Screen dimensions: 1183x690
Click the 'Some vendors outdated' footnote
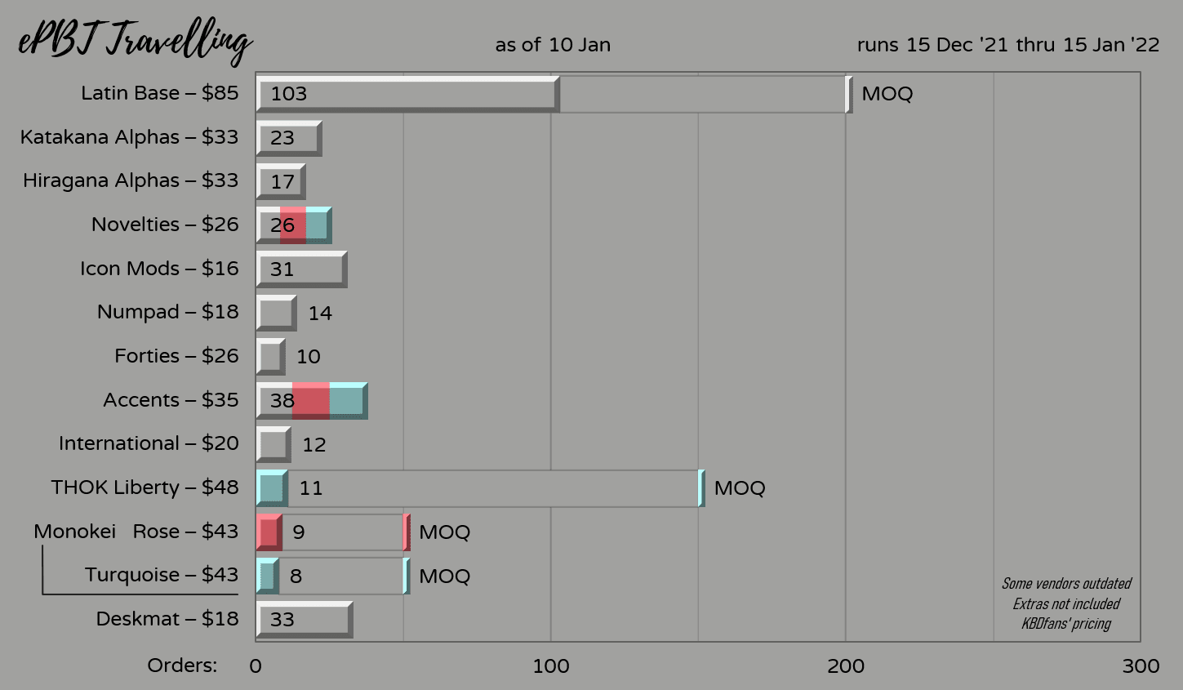(1066, 584)
